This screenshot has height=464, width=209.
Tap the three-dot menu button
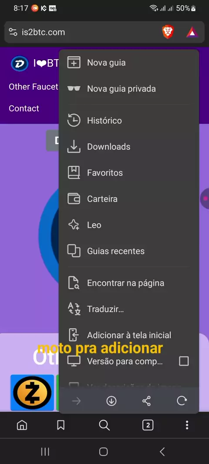pyautogui.click(x=187, y=425)
